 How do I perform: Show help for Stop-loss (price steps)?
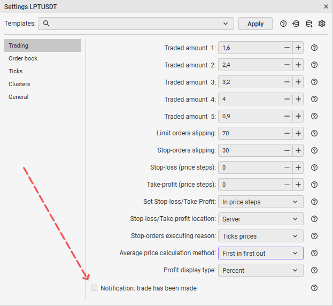[x=314, y=167]
